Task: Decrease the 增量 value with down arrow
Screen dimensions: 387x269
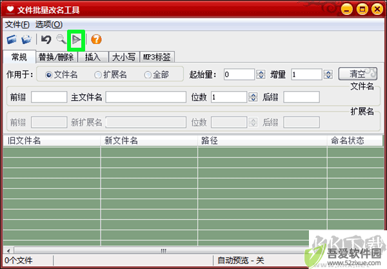Action: click(328, 77)
